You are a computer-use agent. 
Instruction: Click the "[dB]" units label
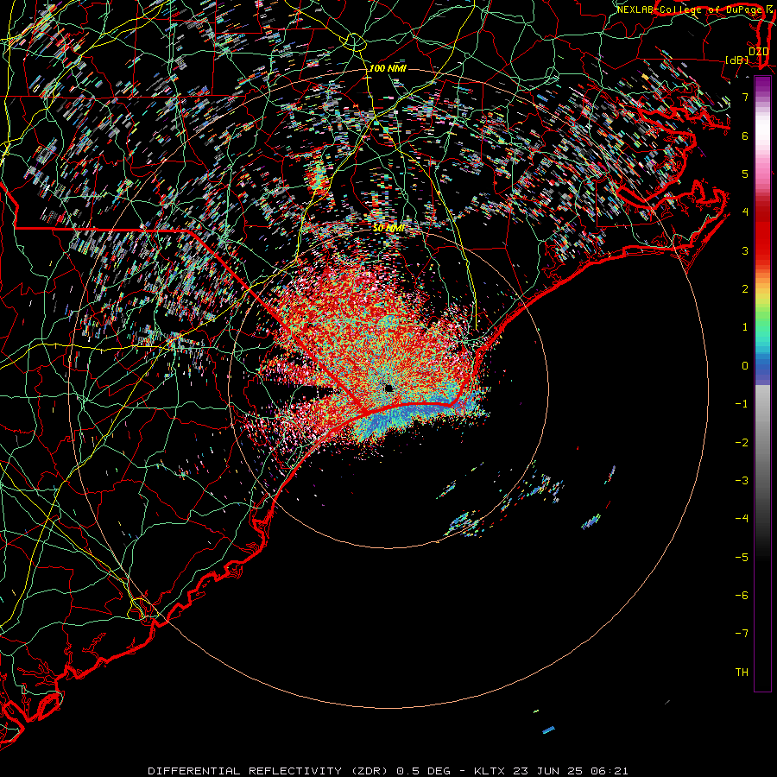coord(737,60)
